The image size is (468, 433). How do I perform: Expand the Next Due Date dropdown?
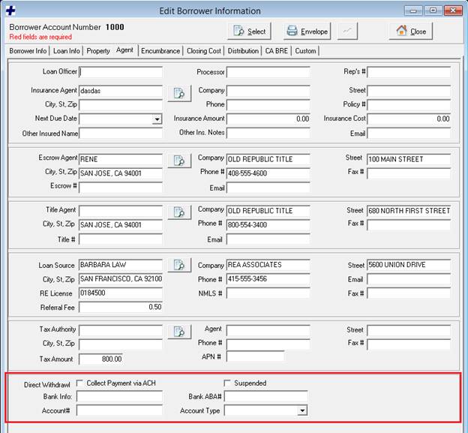(157, 119)
